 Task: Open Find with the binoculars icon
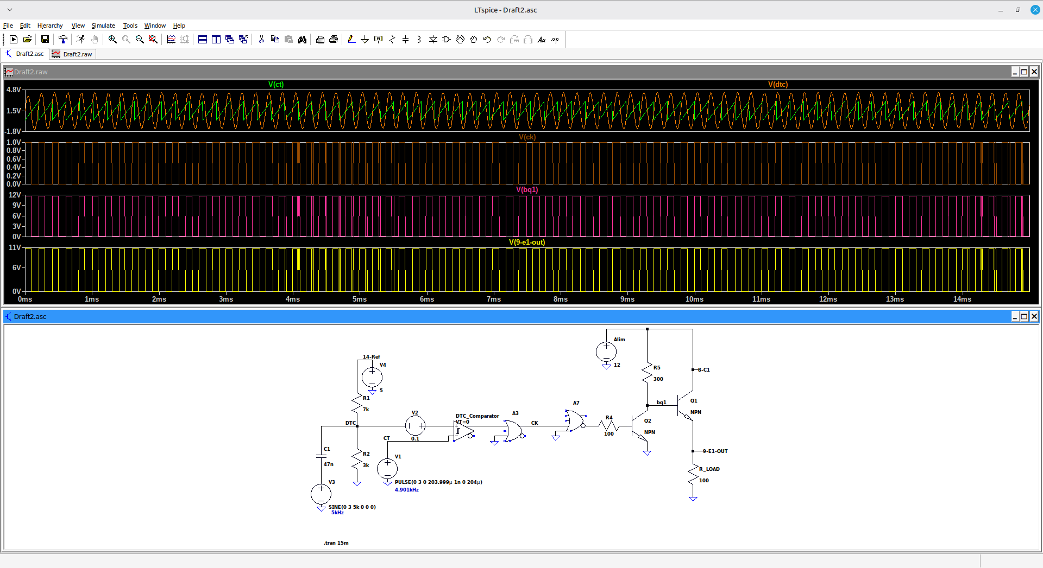(x=302, y=40)
